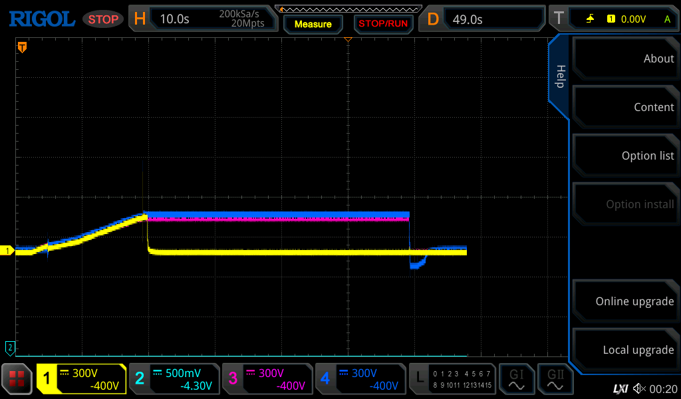This screenshot has width=681, height=399.
Task: Click the speaker mute icon
Action: tap(639, 388)
